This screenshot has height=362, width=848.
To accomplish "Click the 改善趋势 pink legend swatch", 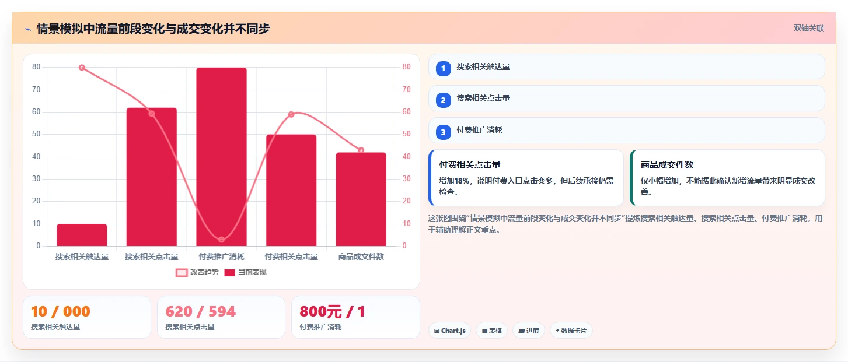I will click(182, 272).
